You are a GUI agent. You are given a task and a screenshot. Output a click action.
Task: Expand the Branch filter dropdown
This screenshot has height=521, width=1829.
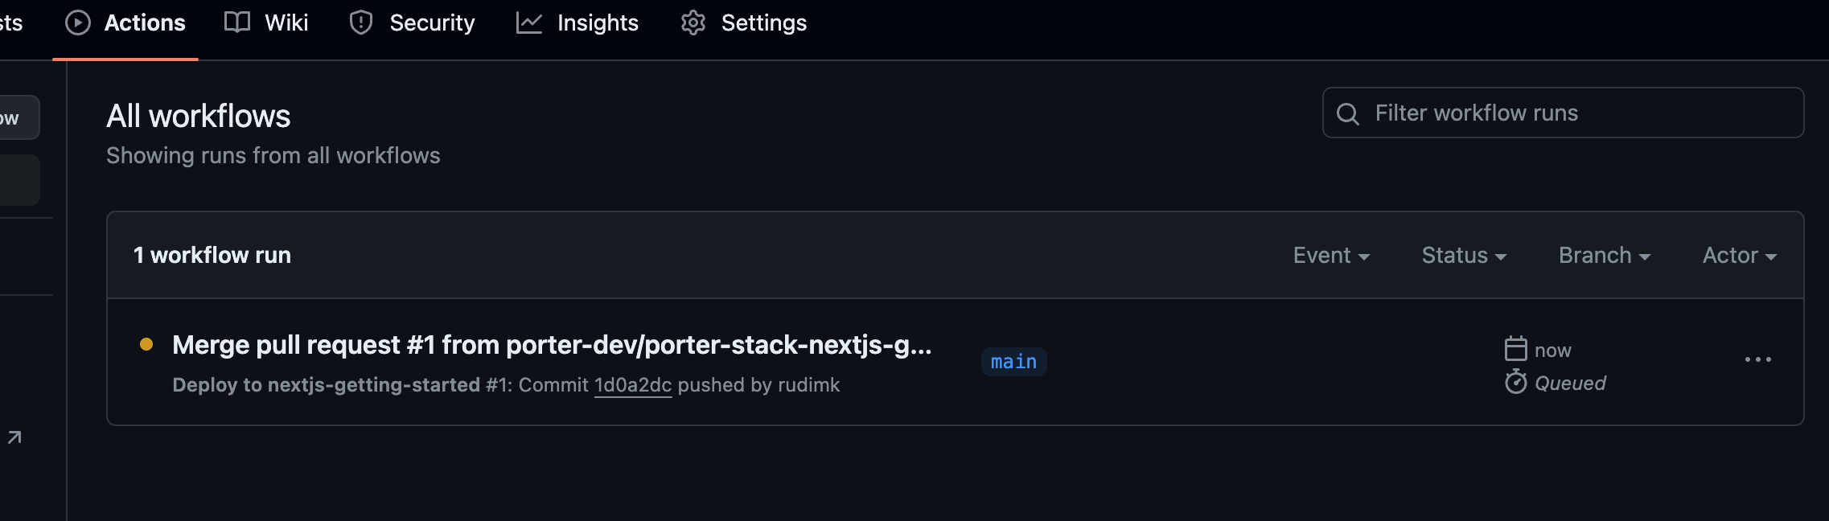pos(1605,256)
